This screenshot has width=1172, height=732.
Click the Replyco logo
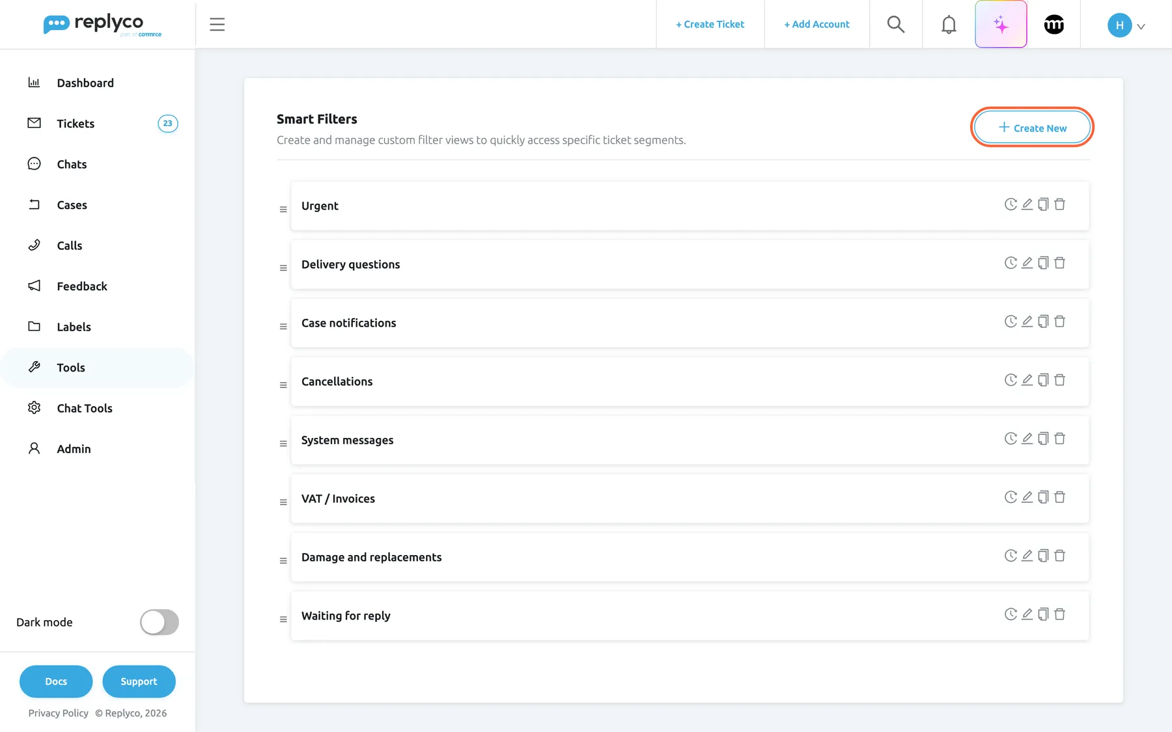click(102, 25)
